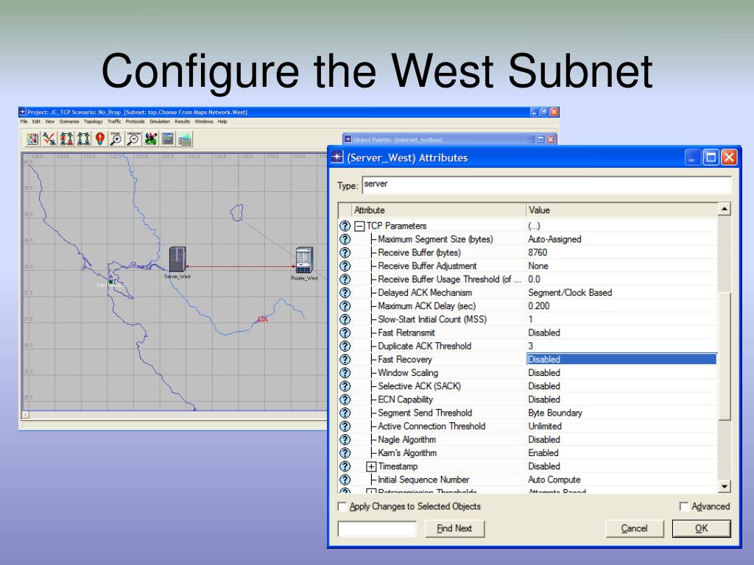Click help icon beside Window Scaling
Image resolution: width=754 pixels, height=565 pixels.
tap(345, 373)
